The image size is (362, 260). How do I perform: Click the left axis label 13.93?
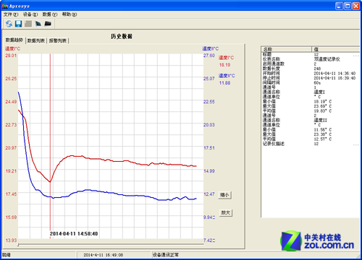11,240
